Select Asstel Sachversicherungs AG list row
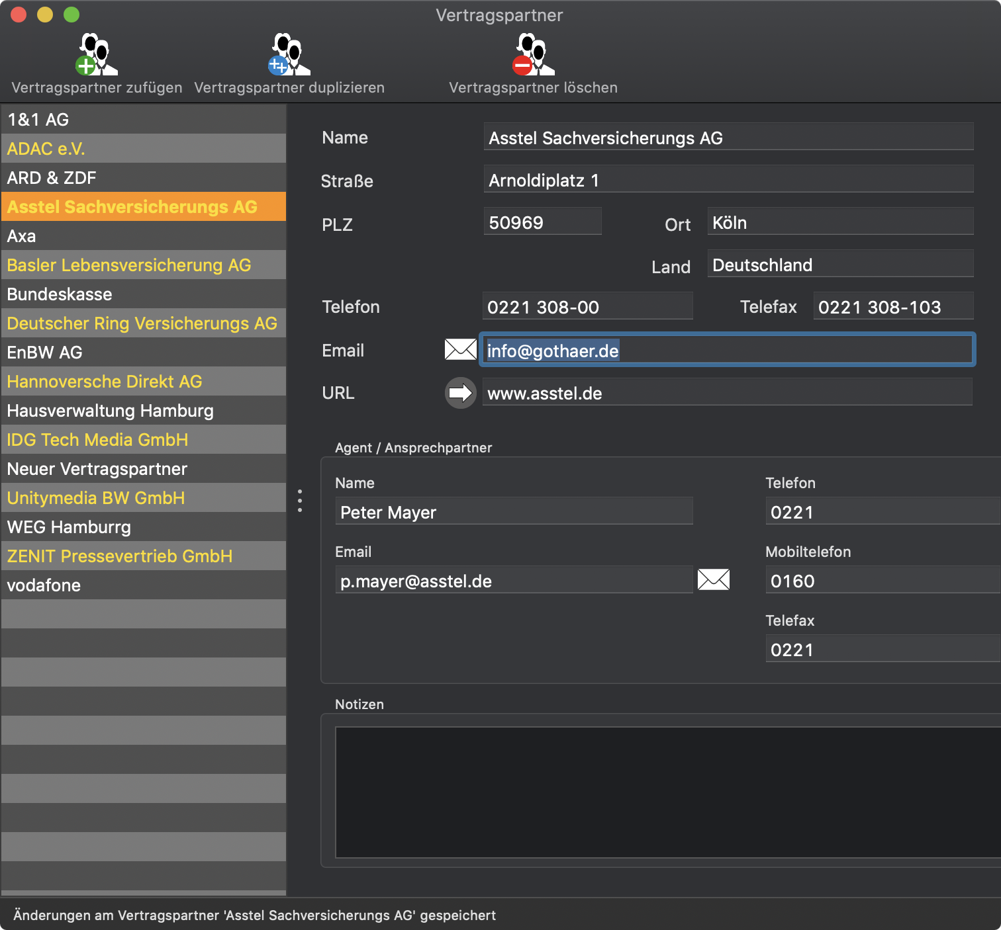 coord(144,206)
